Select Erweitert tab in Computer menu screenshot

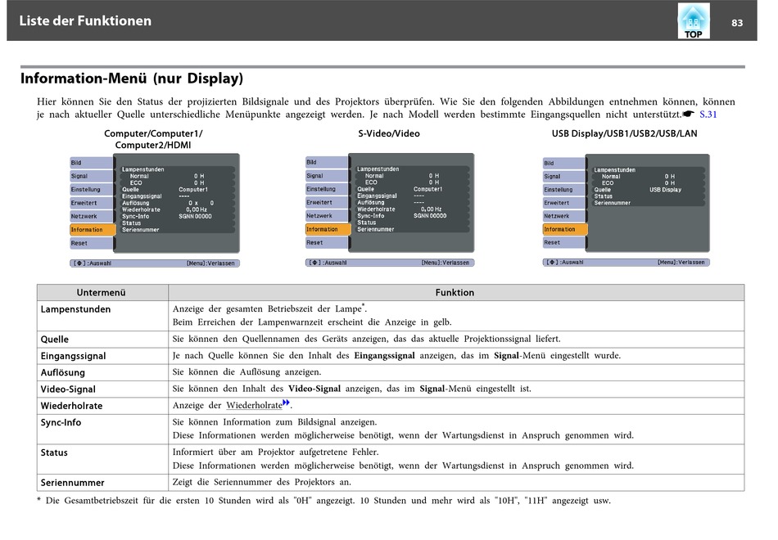click(x=91, y=203)
